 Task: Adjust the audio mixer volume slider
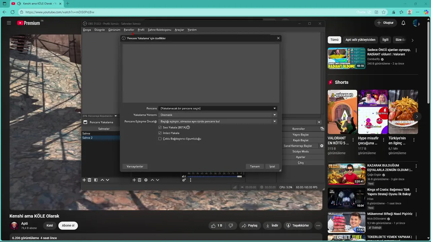pos(214,176)
